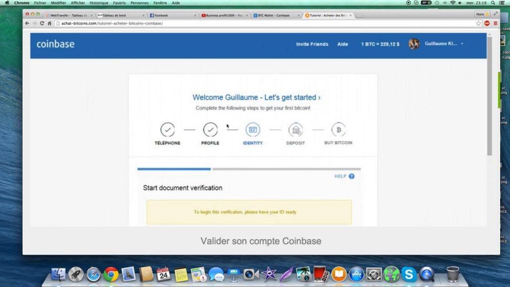
Task: Click the browser home icon
Action: (49, 23)
